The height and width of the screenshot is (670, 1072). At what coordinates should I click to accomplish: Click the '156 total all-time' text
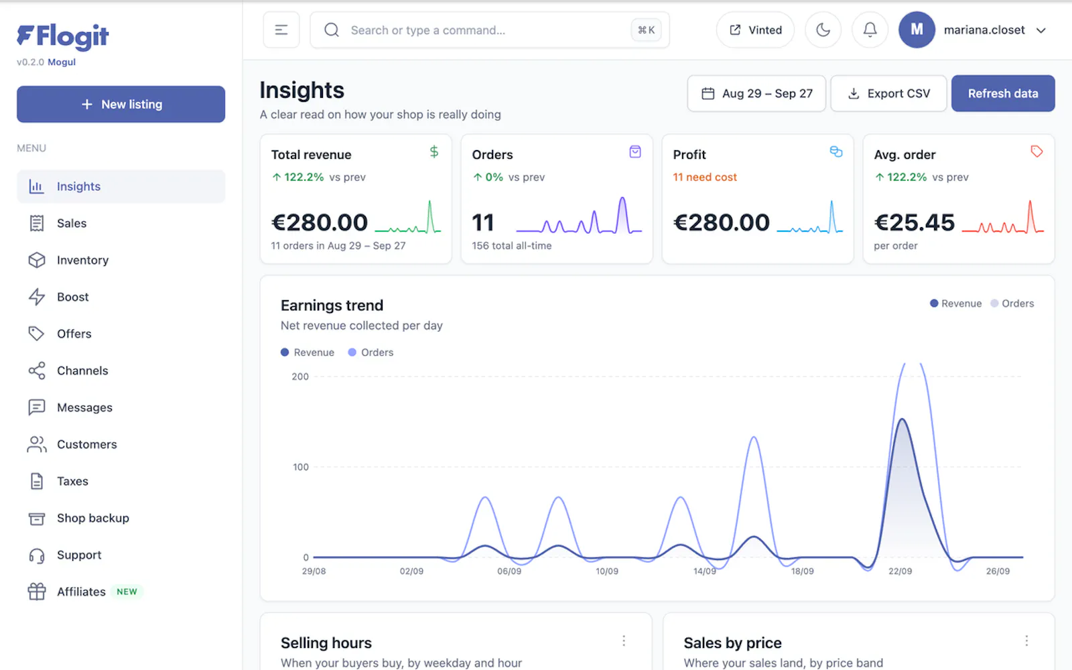(512, 246)
